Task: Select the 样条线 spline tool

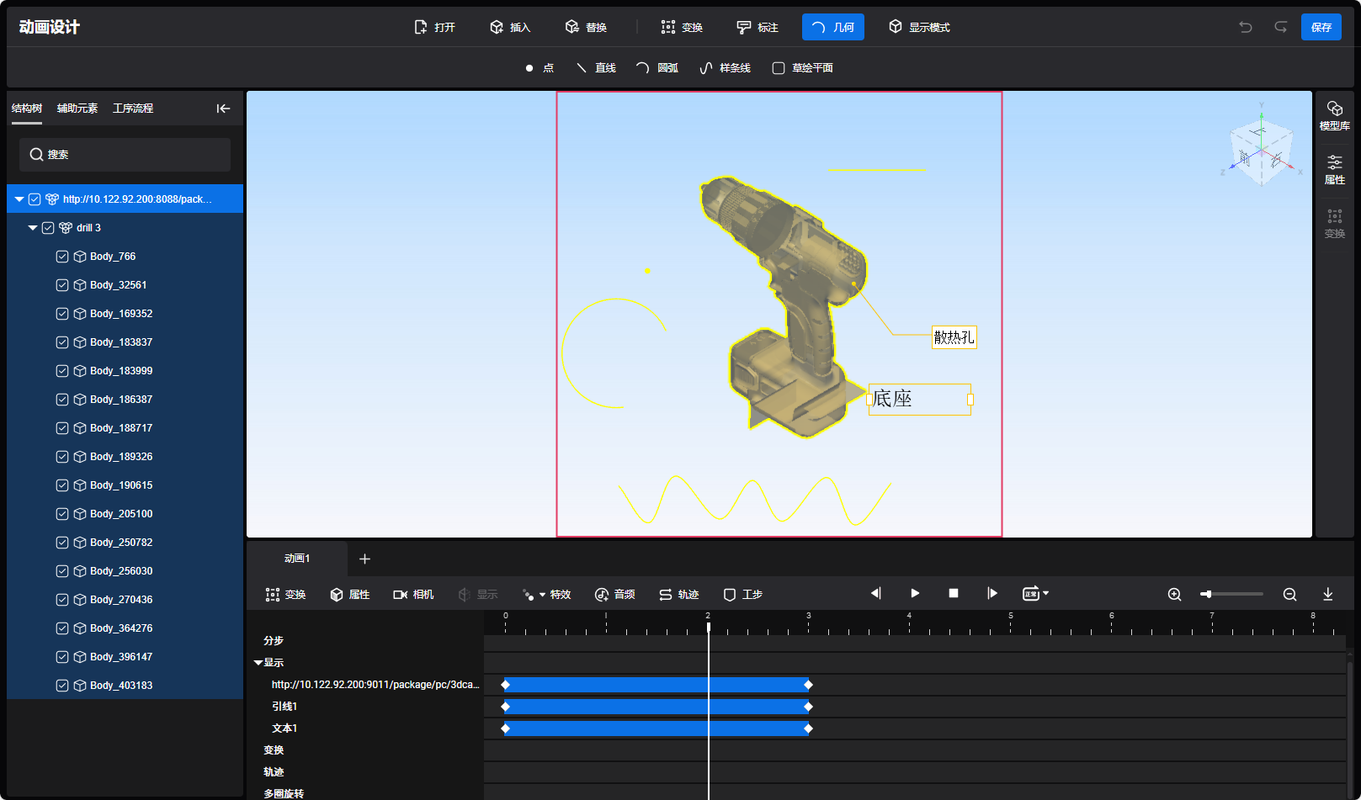Action: [x=726, y=68]
